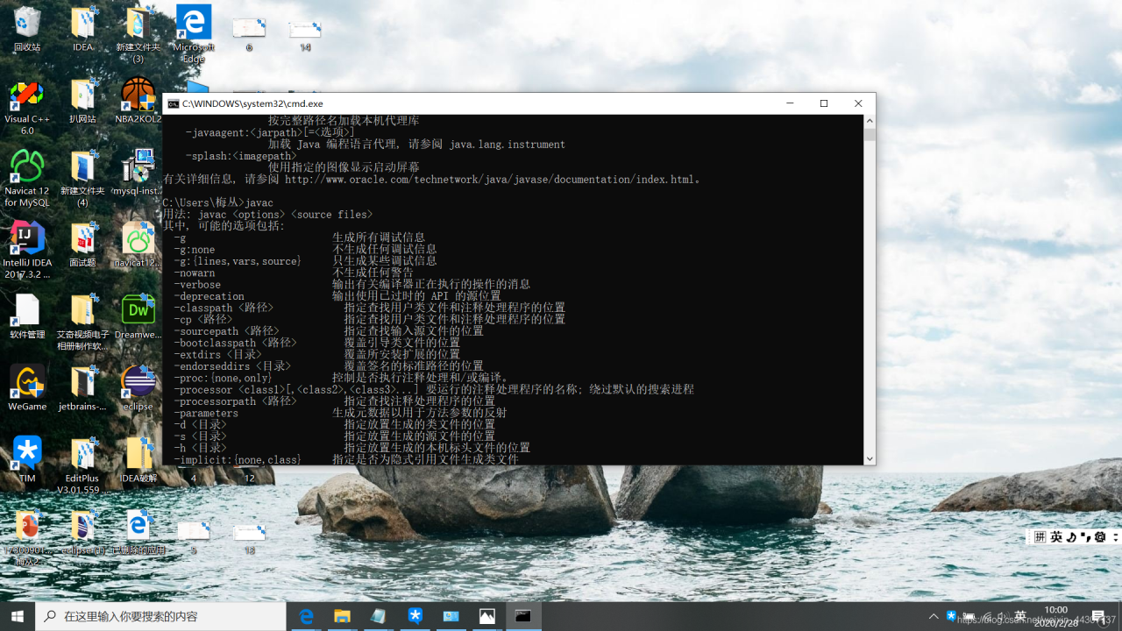Image resolution: width=1122 pixels, height=631 pixels.
Task: Click the '-nowarn' option text in cmd
Action: coord(195,273)
